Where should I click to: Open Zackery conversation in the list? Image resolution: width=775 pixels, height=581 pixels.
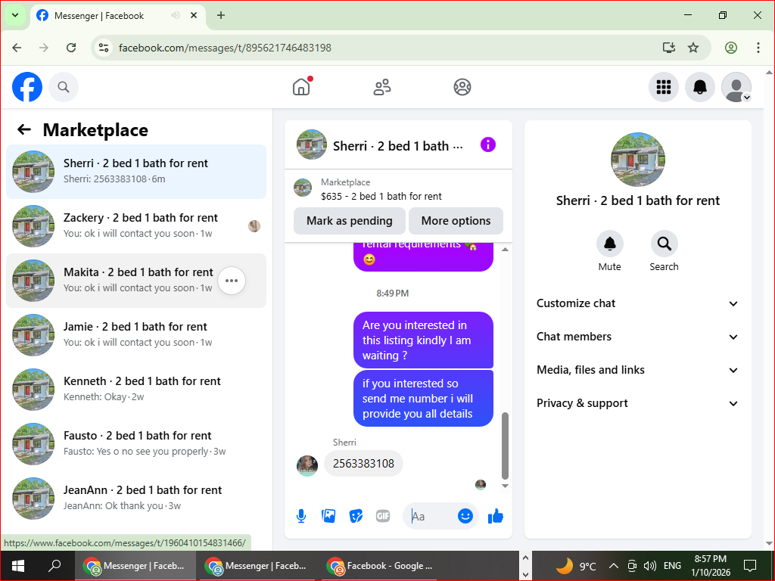tap(136, 225)
